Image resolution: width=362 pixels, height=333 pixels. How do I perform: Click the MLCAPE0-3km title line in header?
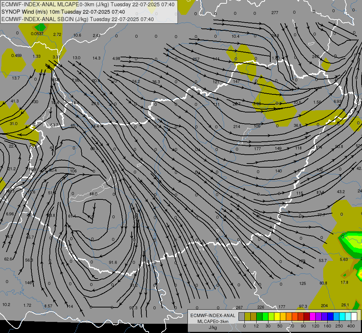[88, 4]
